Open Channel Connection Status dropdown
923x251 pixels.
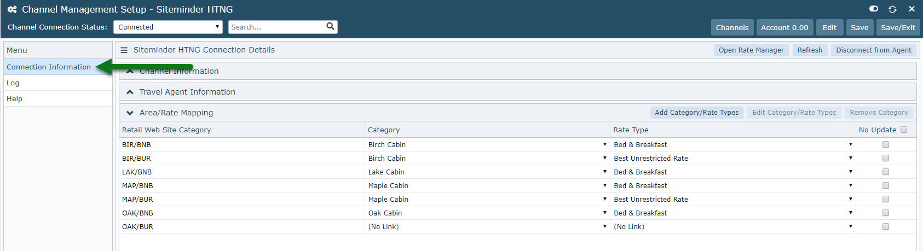tap(168, 27)
